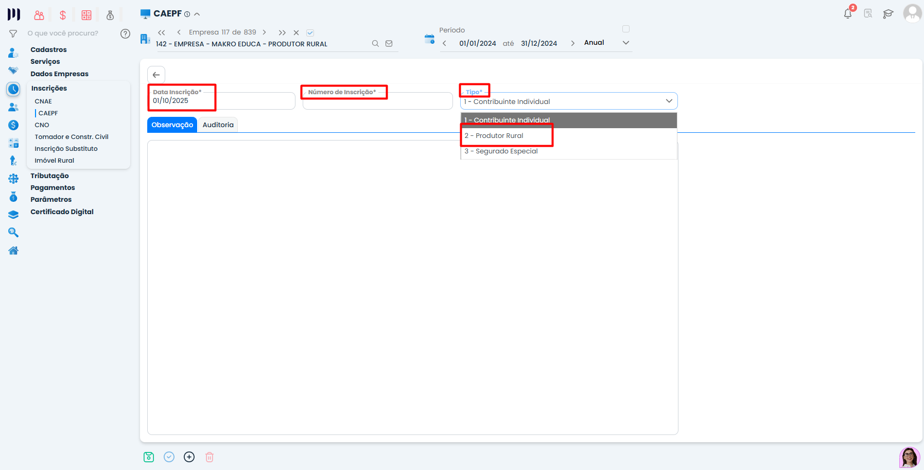The image size is (924, 470).
Task: Open the period calendar icon
Action: pos(429,39)
